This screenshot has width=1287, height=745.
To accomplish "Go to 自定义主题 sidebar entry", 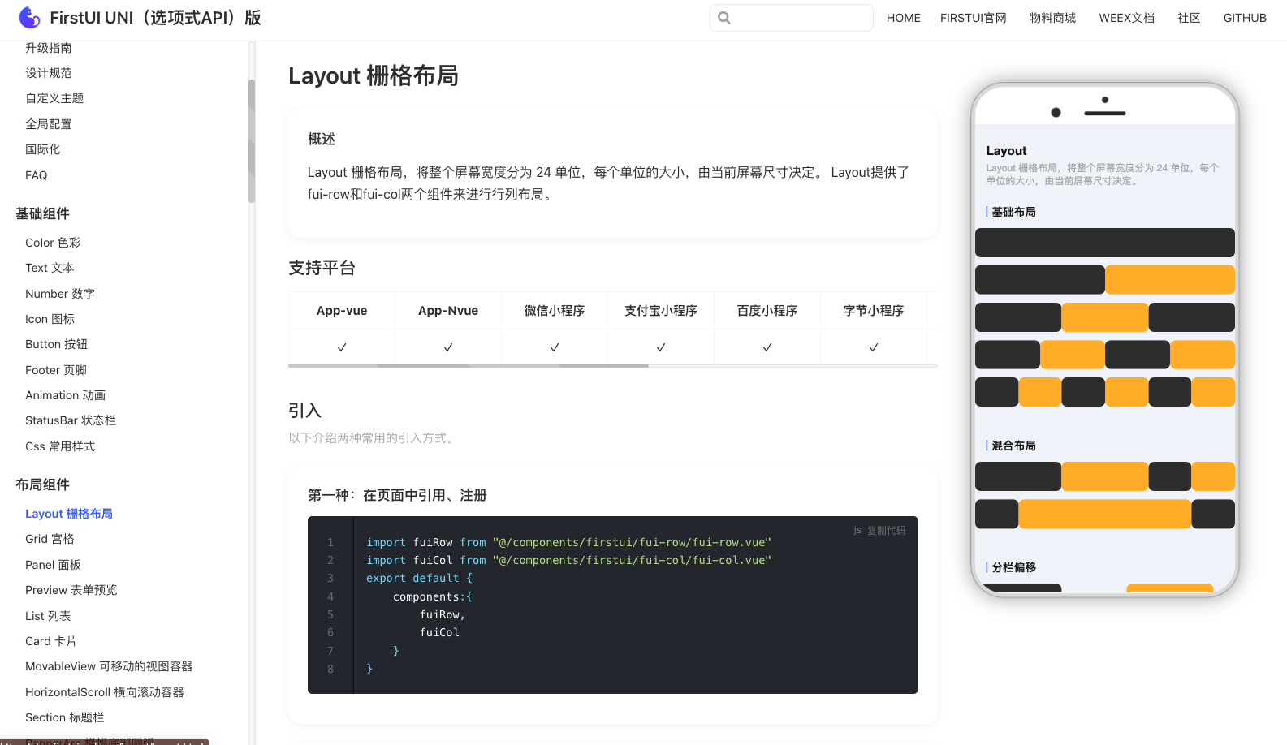I will tap(54, 98).
